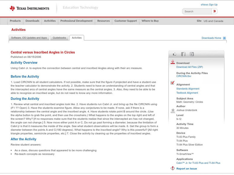Click the During the Activity heading
234x175 pixels.
point(25,99)
